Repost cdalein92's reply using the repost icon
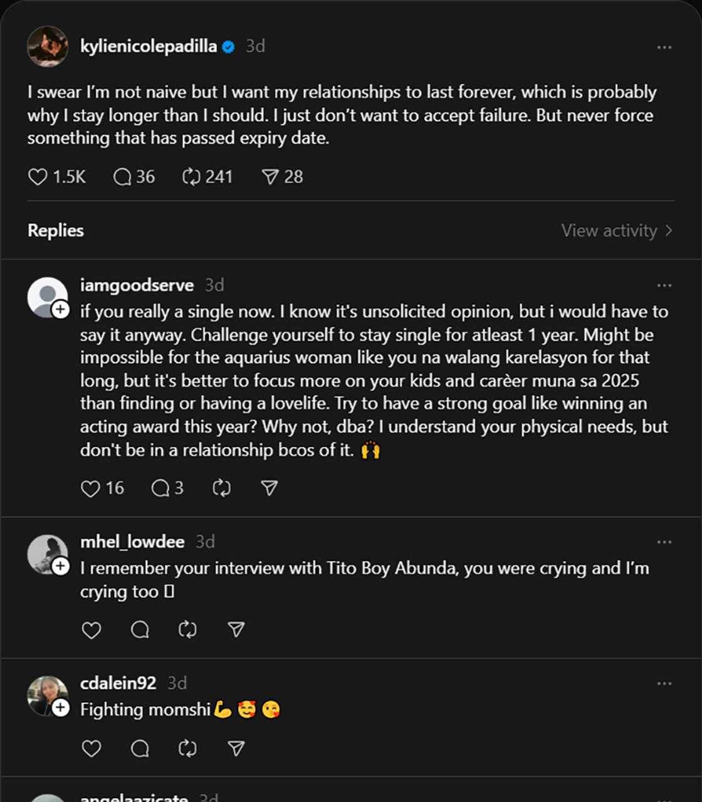Screen dimensions: 702x802 click(x=187, y=748)
